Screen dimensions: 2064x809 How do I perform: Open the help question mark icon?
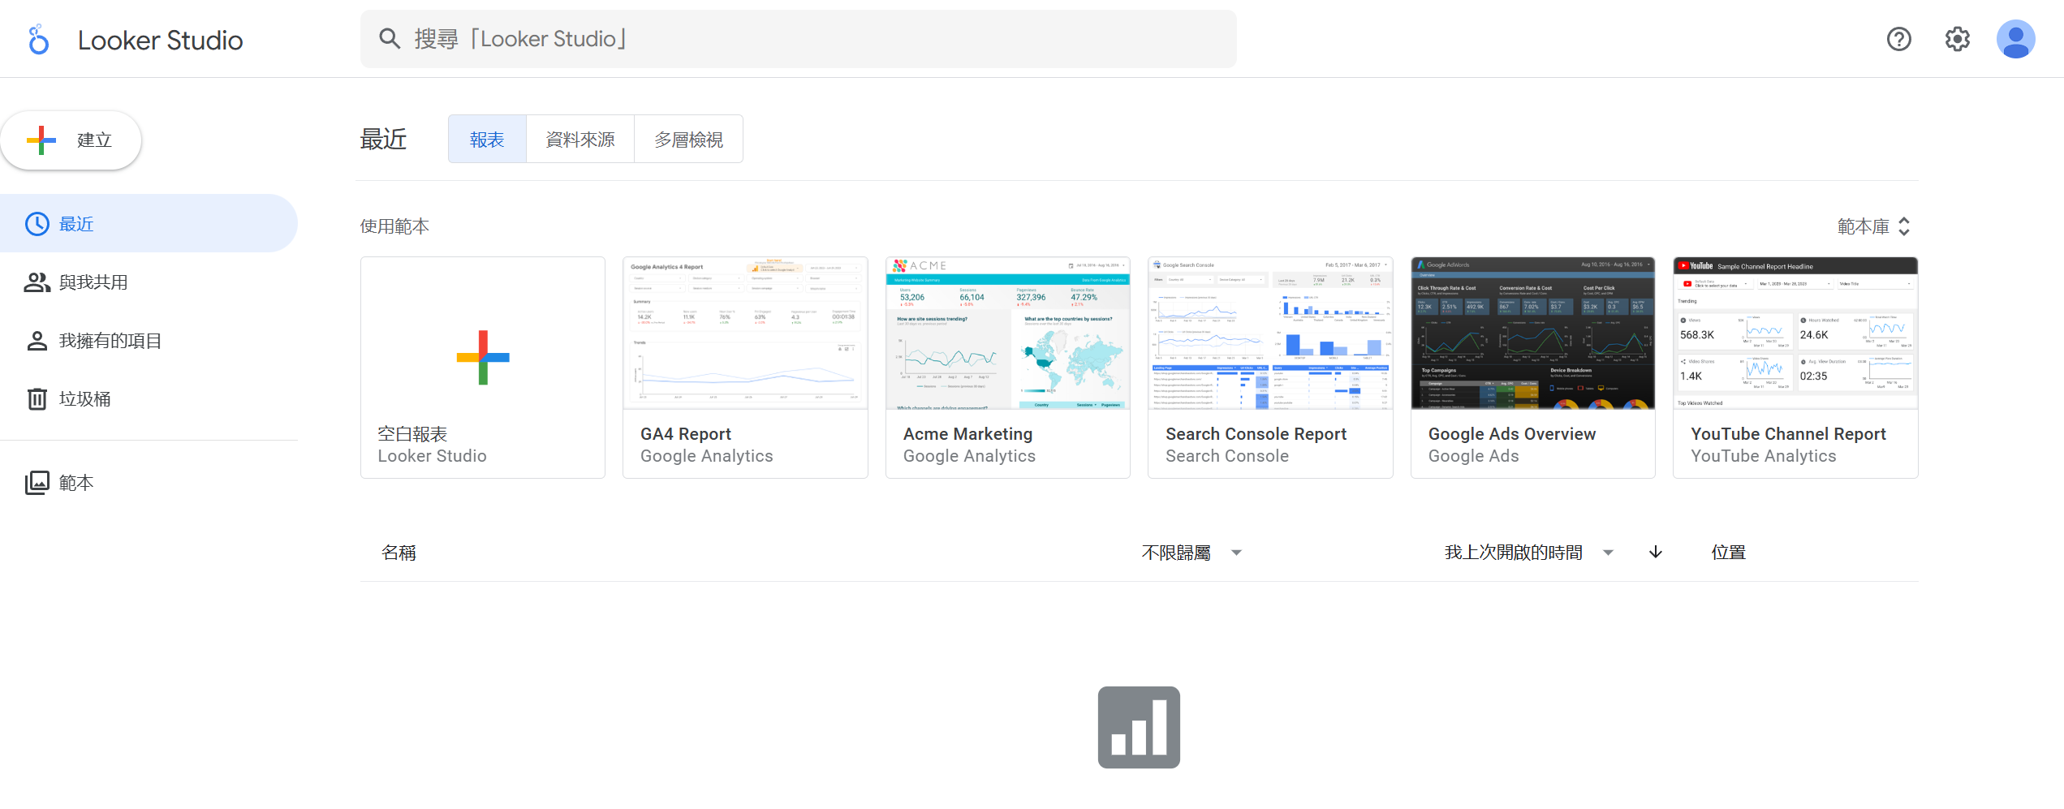tap(1898, 39)
